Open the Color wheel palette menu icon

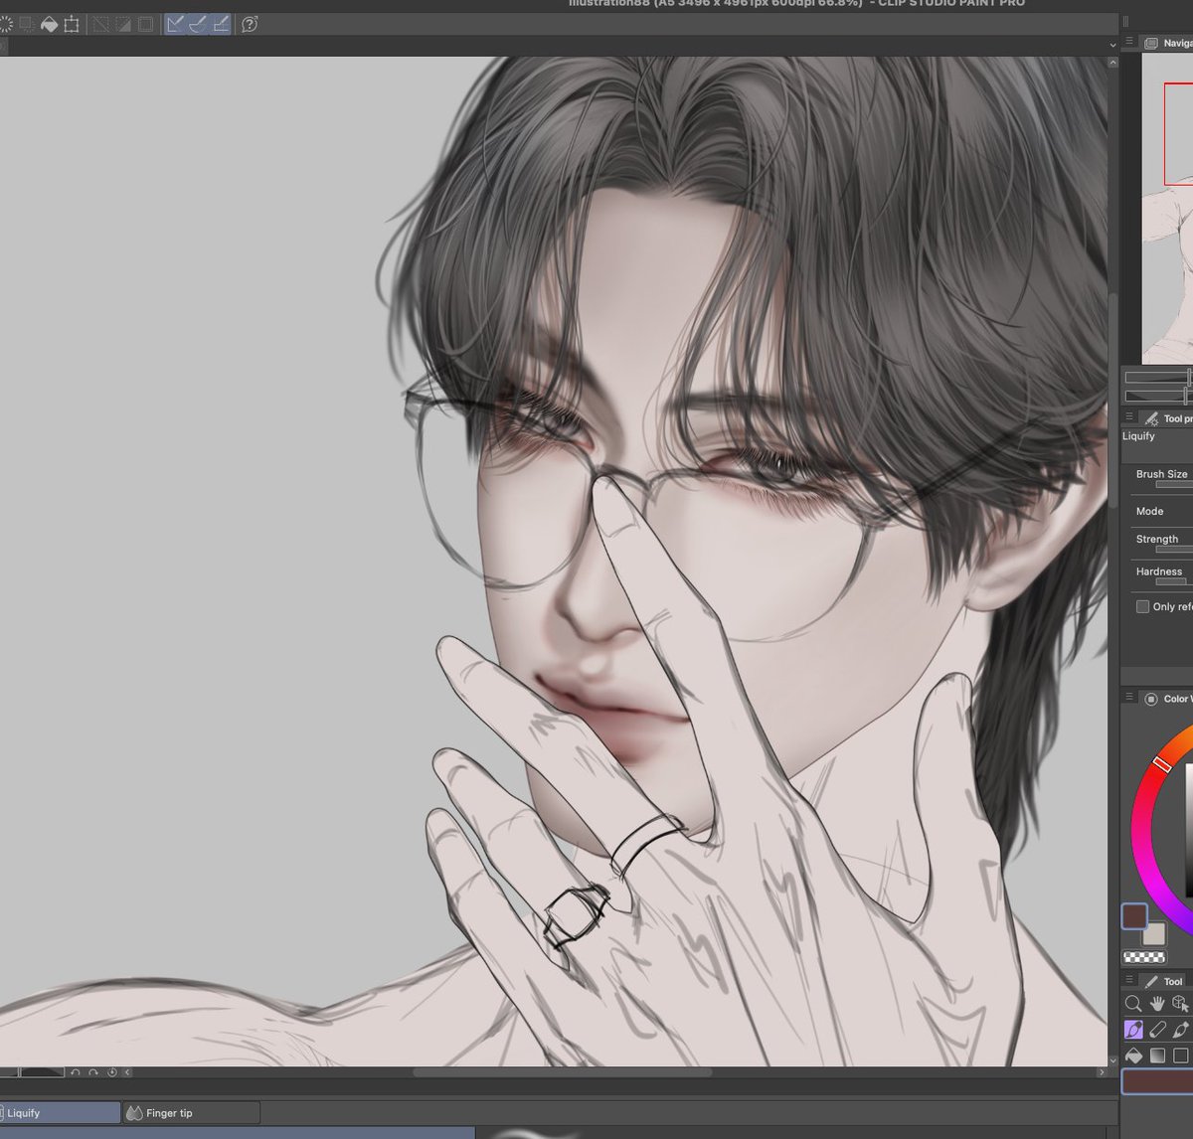coord(1129,698)
